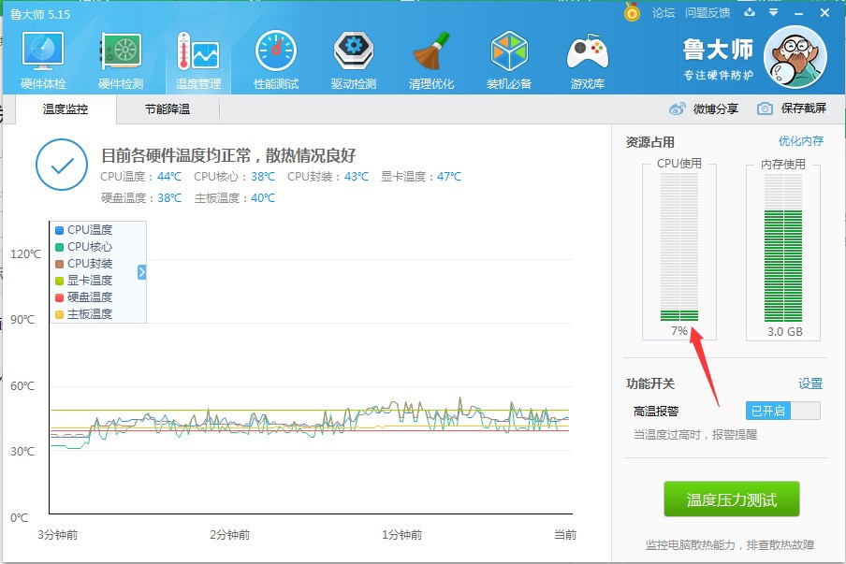
Task: Start the 温度压力测试 stress test
Action: point(732,499)
